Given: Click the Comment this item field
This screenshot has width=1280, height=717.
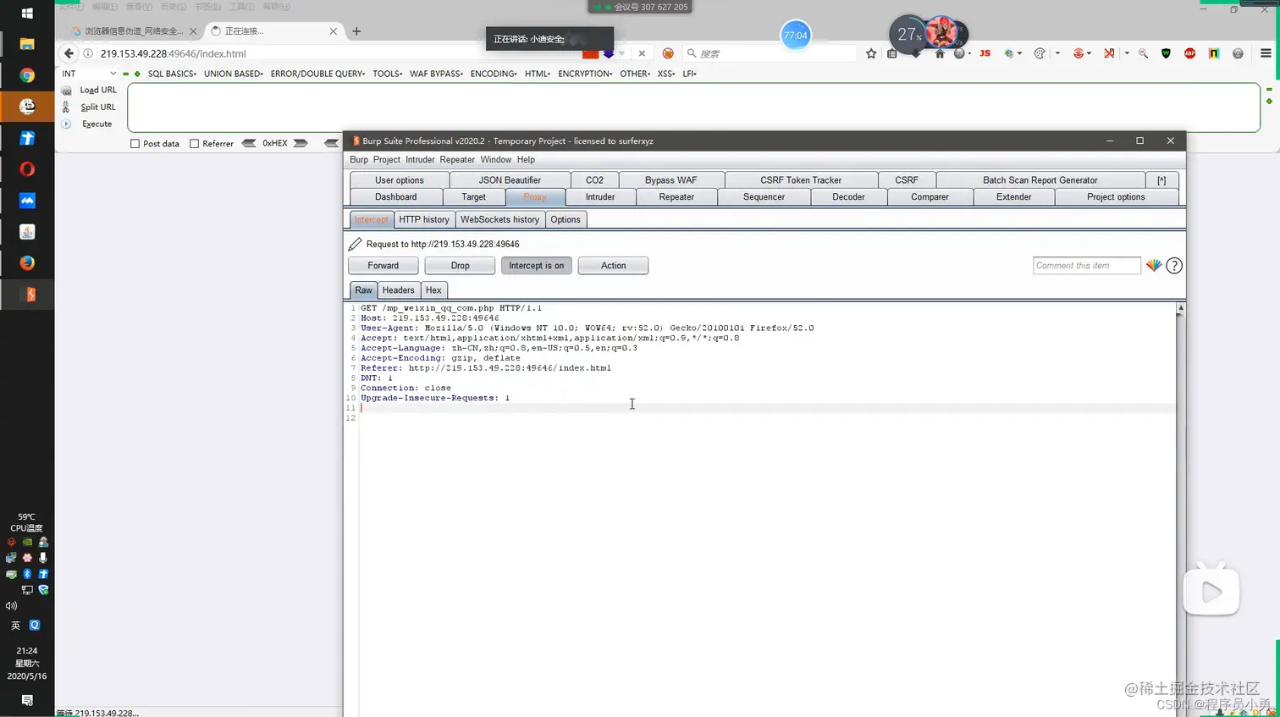Looking at the screenshot, I should tap(1087, 266).
